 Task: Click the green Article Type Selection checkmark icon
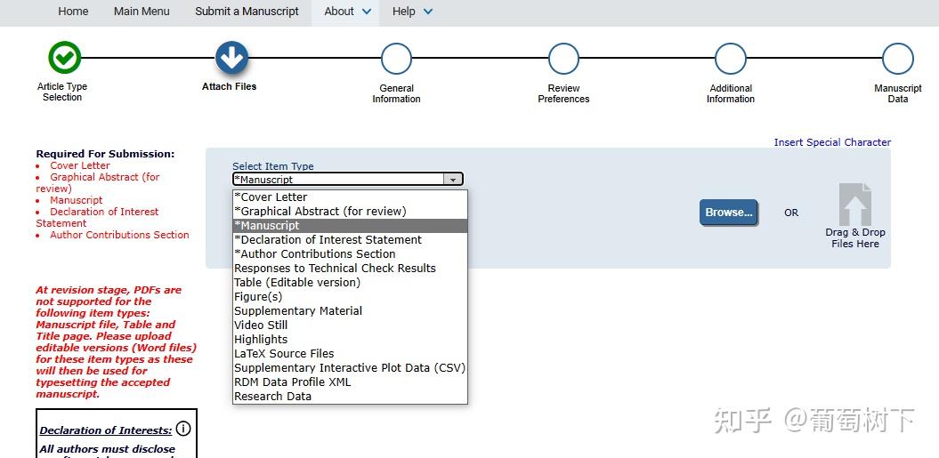[x=64, y=59]
